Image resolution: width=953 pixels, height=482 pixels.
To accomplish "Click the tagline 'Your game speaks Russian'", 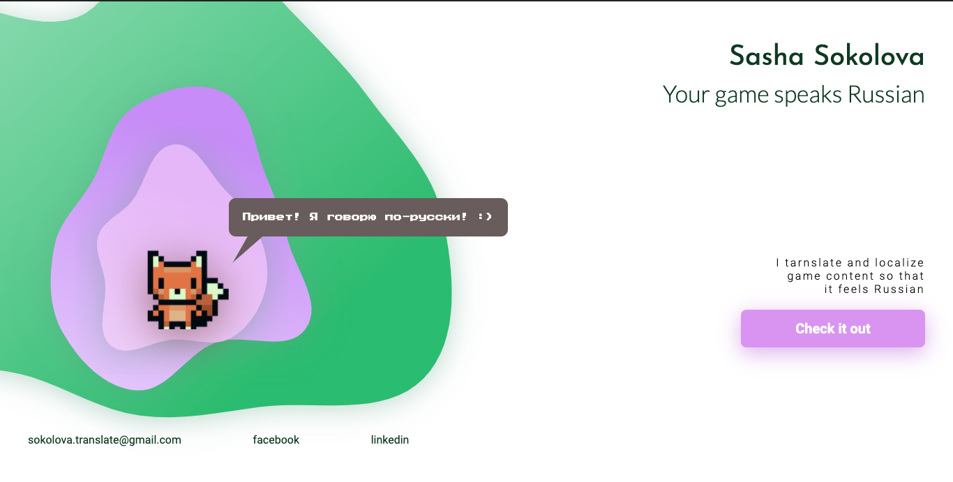I will click(x=793, y=94).
